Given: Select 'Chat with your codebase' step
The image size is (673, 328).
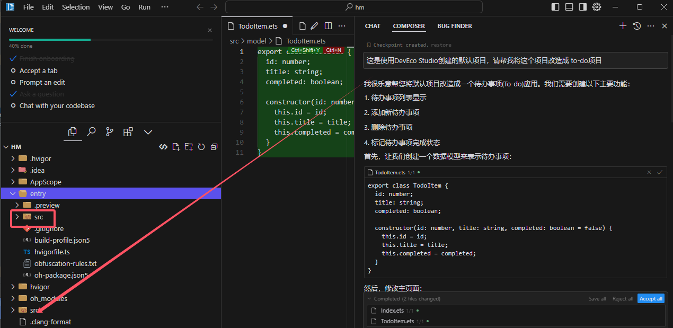Looking at the screenshot, I should pos(57,105).
